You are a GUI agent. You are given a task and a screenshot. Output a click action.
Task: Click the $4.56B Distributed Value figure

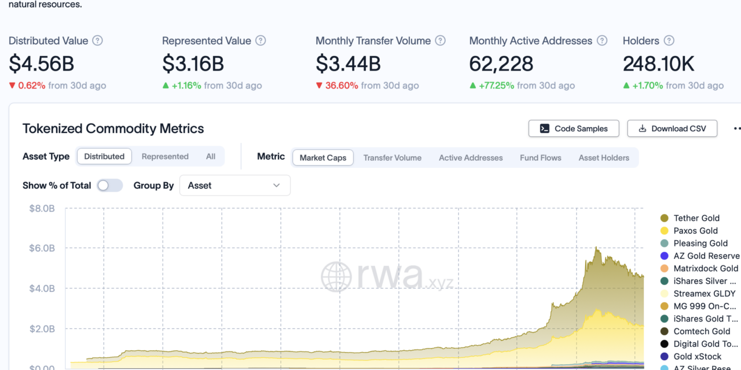point(41,64)
